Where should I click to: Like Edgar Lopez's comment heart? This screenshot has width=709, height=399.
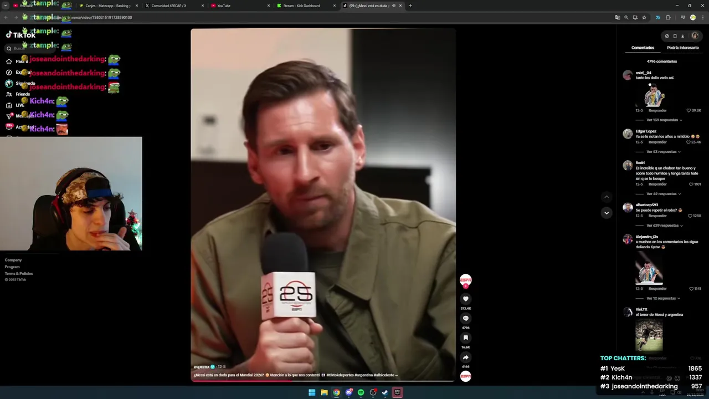689,142
